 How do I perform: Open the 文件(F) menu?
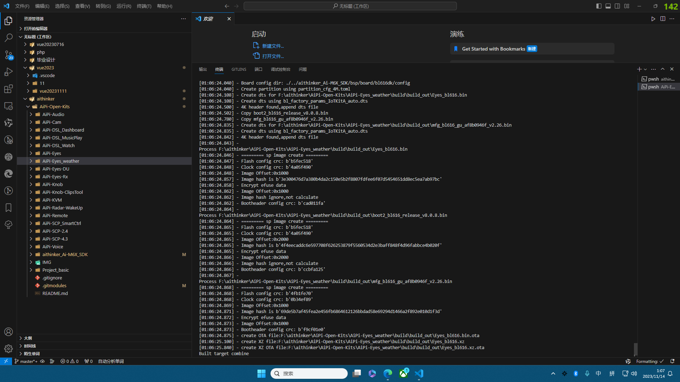click(x=22, y=6)
